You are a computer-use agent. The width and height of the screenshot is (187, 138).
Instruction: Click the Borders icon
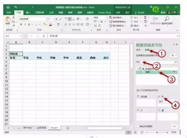36,24
